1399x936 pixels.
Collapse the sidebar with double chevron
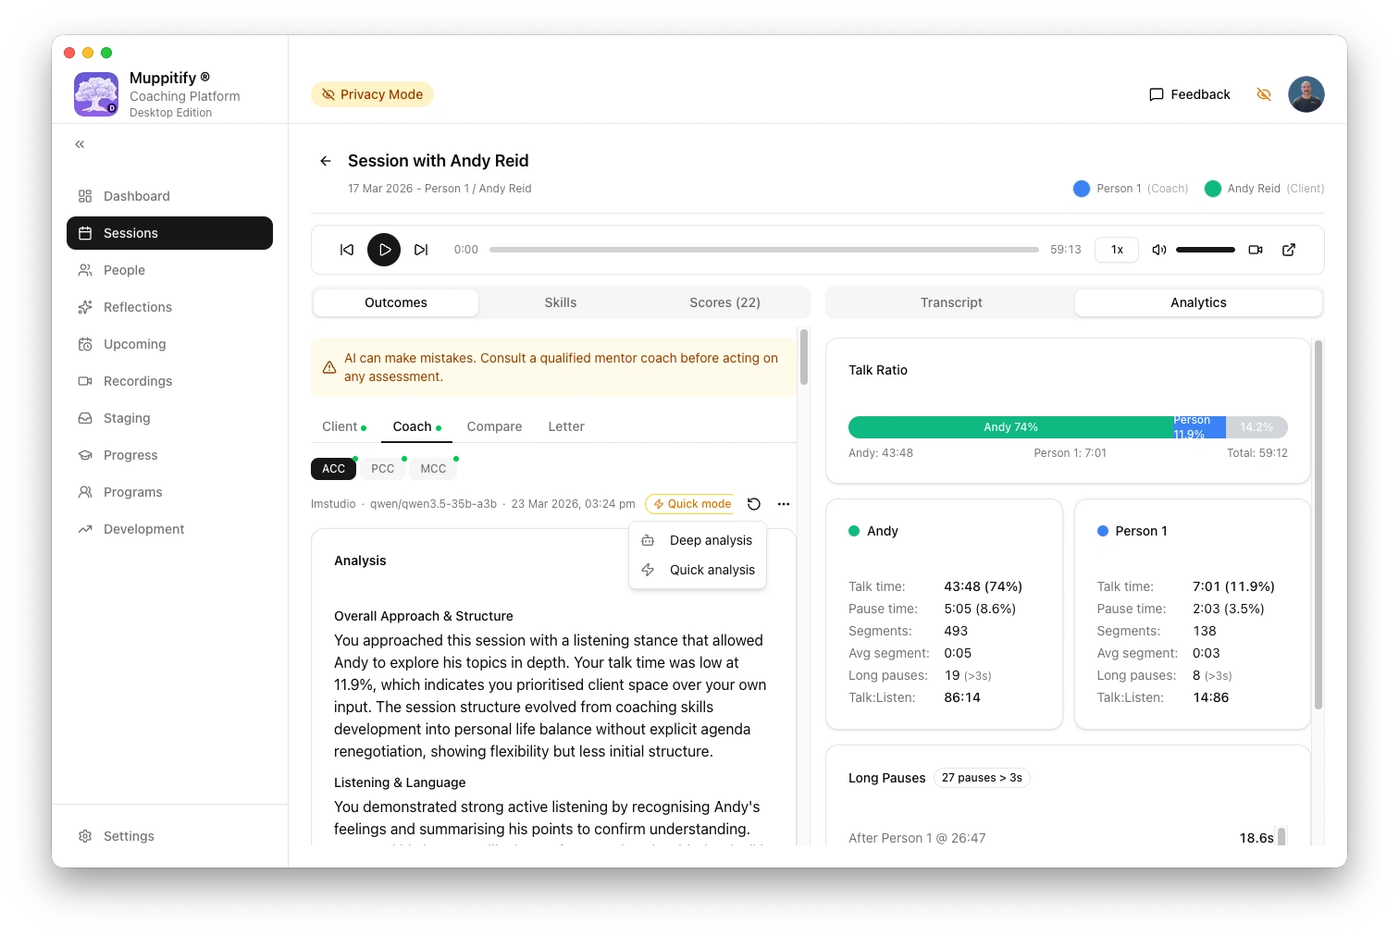coord(80,144)
